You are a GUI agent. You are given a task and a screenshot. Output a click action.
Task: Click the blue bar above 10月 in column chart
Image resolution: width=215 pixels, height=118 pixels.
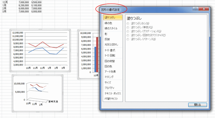point(95,60)
